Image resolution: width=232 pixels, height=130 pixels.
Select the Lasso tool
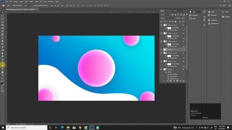point(3,19)
